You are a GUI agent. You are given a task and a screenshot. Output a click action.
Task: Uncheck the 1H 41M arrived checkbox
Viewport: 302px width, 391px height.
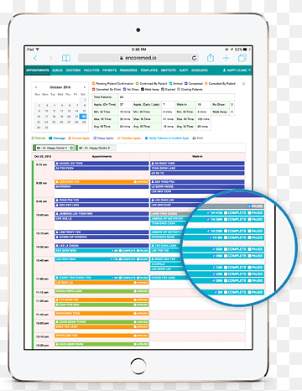(209, 213)
